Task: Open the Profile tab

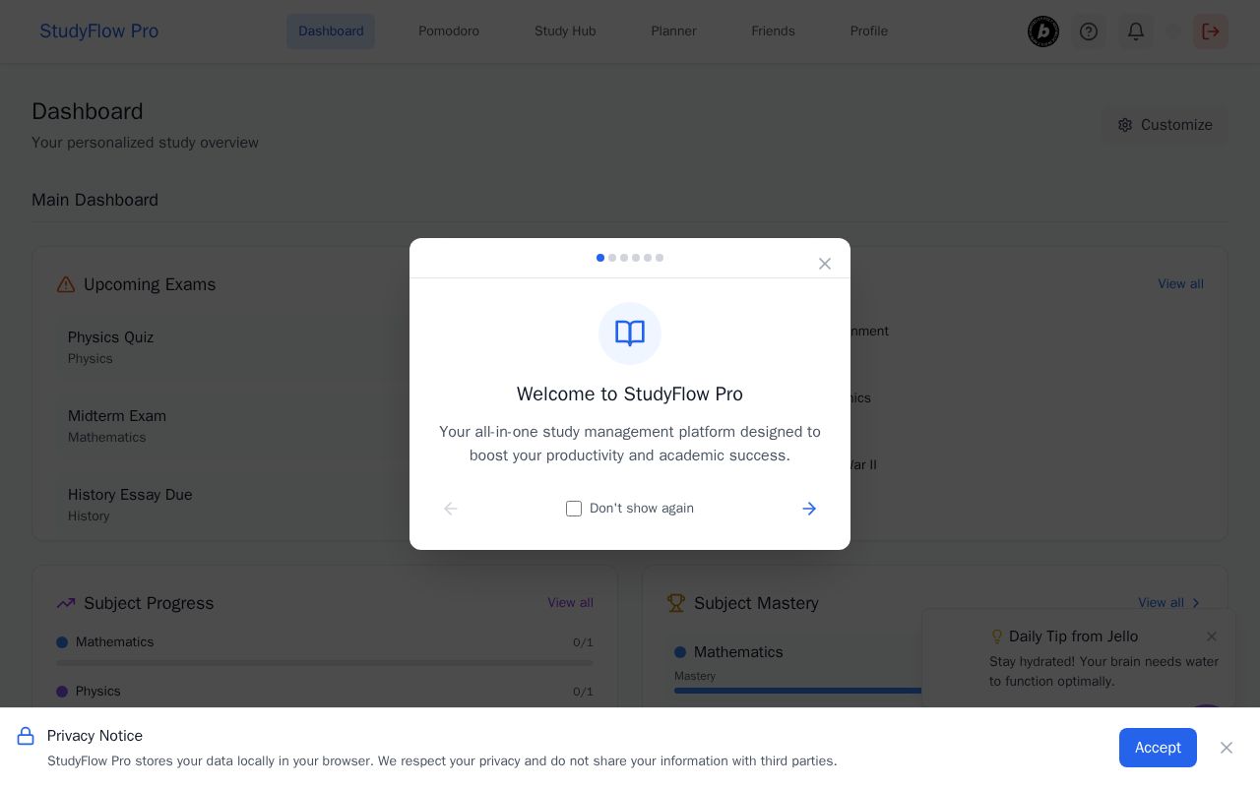Action: tap(869, 31)
